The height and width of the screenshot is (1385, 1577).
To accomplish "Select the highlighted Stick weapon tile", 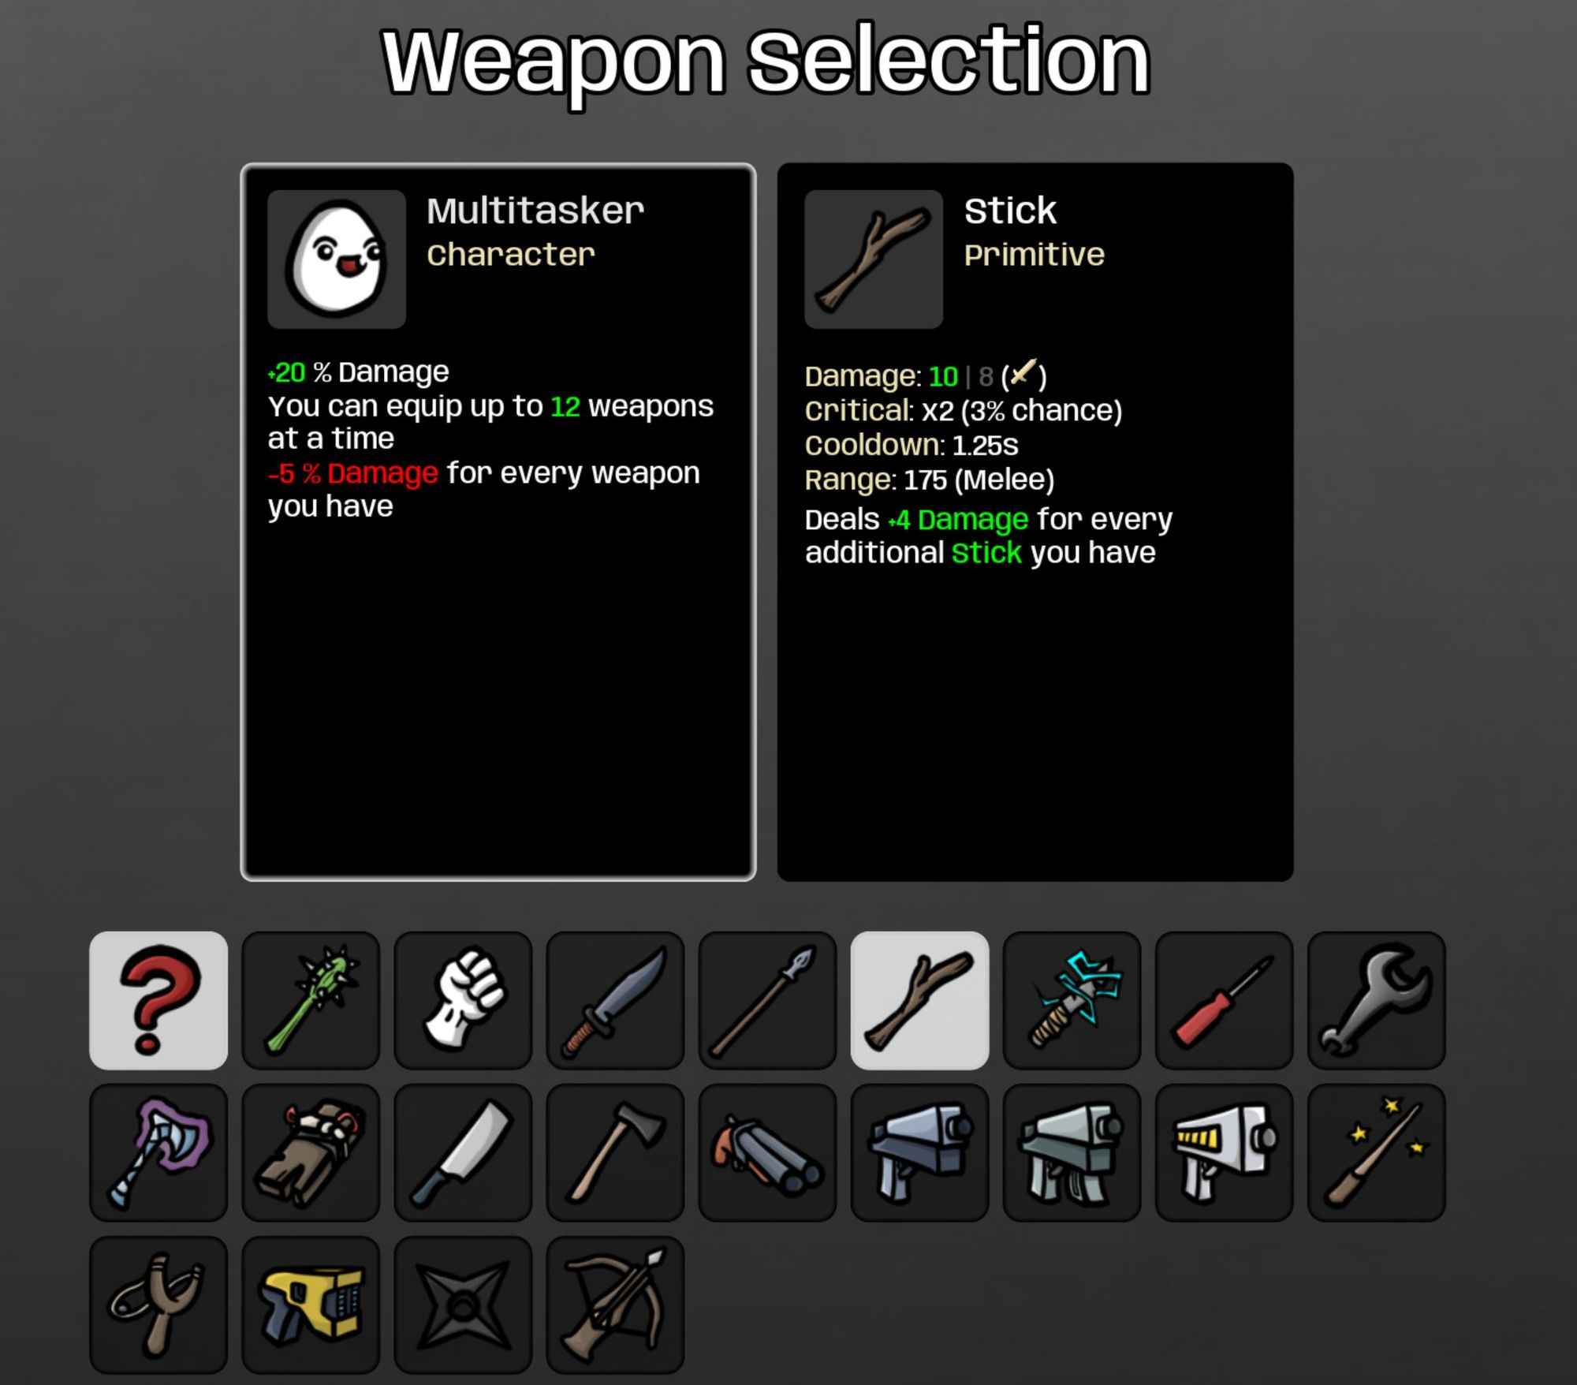I will (919, 1000).
